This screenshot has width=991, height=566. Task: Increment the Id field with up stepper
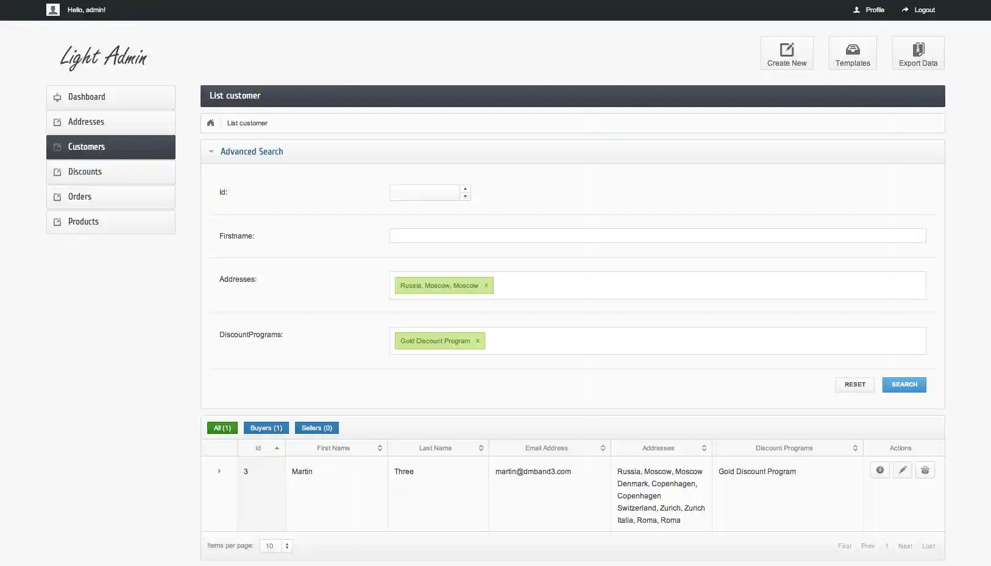click(x=465, y=189)
